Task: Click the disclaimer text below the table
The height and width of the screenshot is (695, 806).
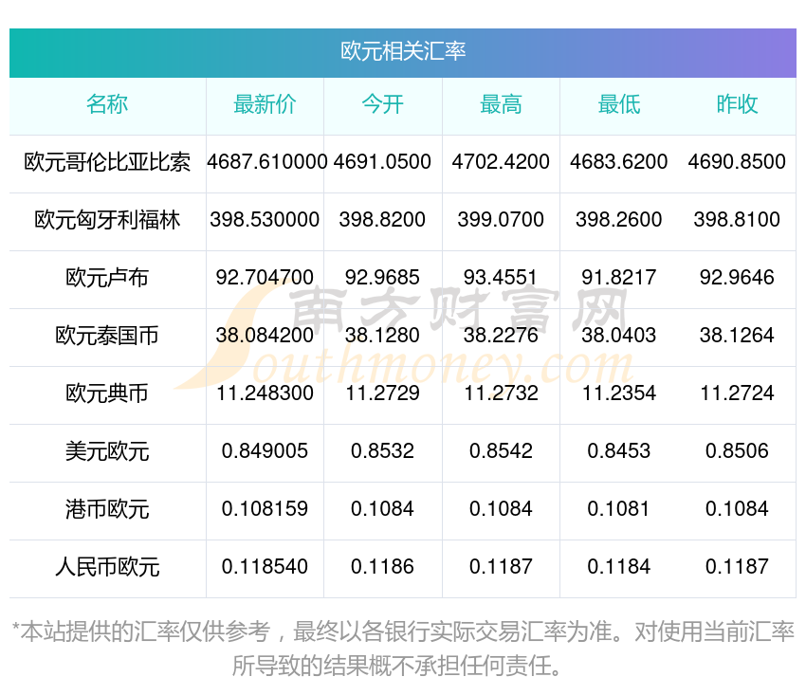Action: (x=403, y=649)
